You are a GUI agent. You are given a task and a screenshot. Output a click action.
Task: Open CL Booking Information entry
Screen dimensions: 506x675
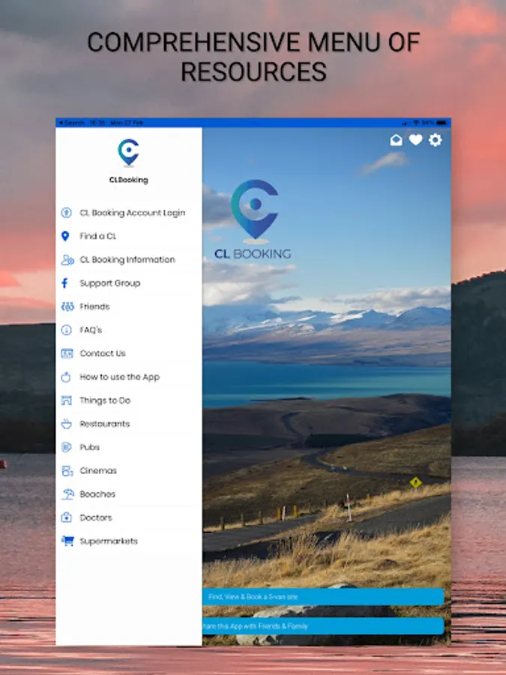[x=129, y=259]
